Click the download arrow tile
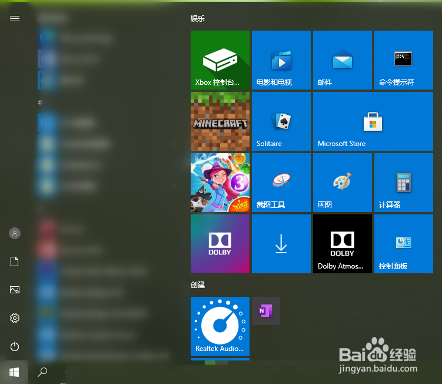 (281, 244)
